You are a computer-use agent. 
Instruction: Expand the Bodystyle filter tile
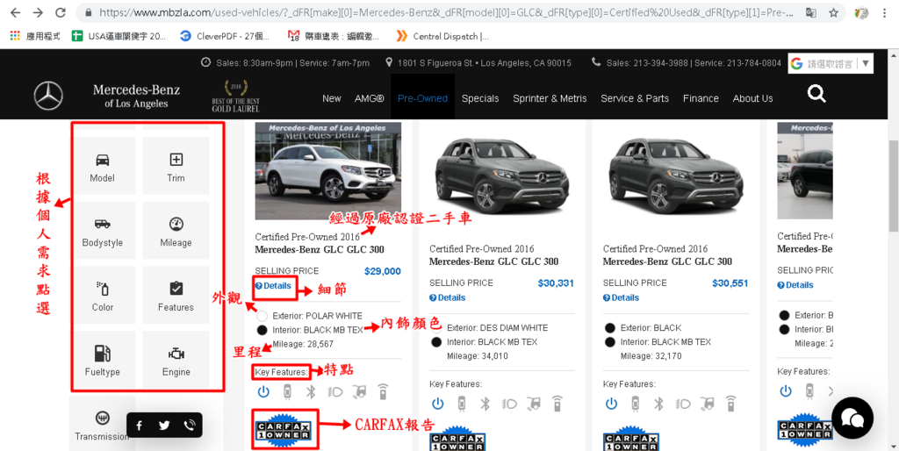tap(102, 231)
